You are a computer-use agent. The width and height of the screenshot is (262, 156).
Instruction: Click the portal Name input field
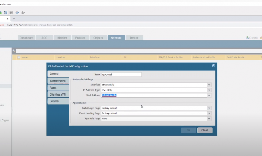(122, 74)
